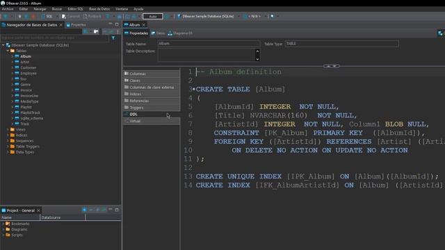
Task: Open the Editor SQL menu
Action: pos(76,9)
